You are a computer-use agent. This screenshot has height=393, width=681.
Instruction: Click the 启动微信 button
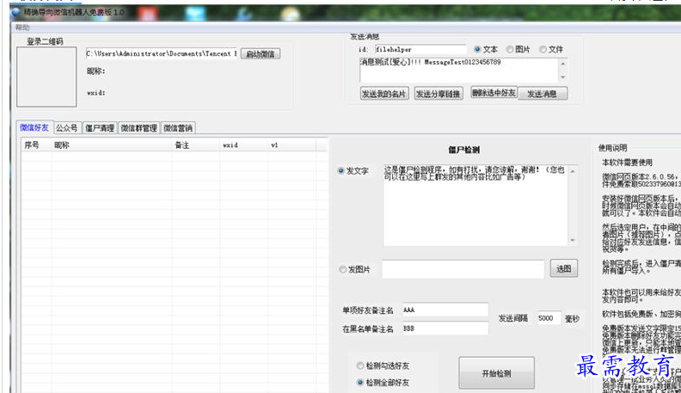pos(261,54)
